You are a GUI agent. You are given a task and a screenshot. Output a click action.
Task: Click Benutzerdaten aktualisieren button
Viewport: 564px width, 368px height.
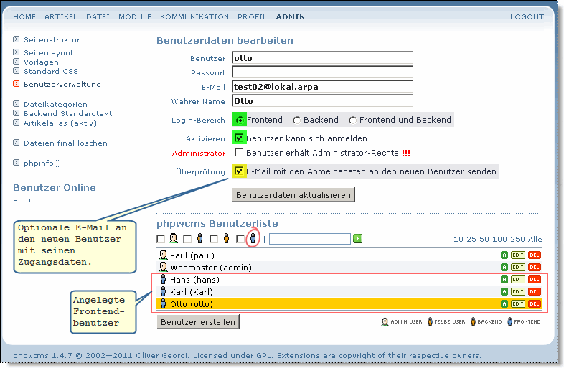293,195
